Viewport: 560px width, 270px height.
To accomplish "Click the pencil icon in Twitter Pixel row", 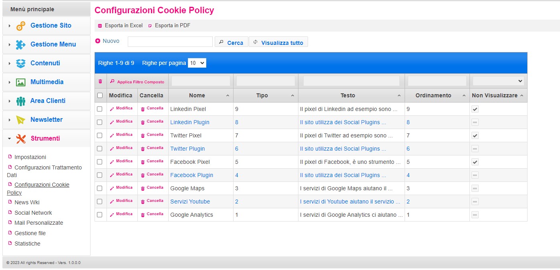I will [112, 135].
